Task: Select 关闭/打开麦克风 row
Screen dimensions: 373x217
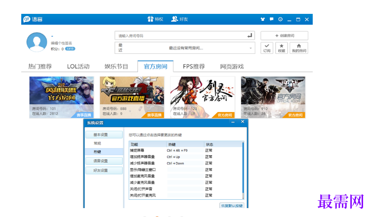Action: (x=186, y=195)
